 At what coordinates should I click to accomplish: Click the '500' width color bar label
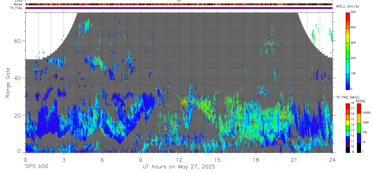[353, 12]
